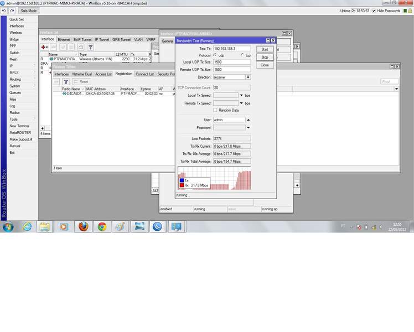Click the Start button in Bandwidth Test
The image size is (414, 332).
click(x=265, y=49)
